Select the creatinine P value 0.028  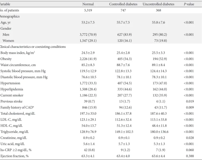tap(190, 138)
